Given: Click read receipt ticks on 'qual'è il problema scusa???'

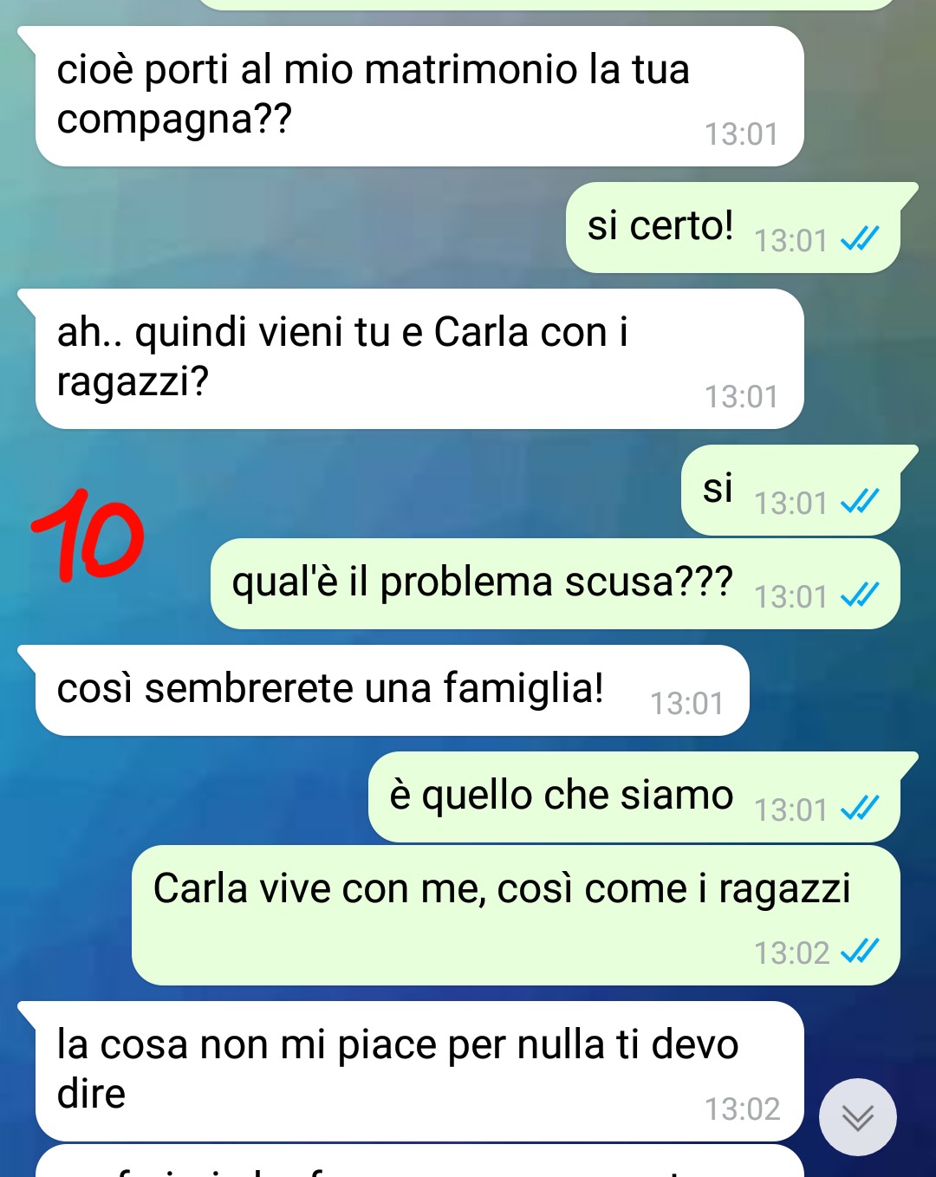Looking at the screenshot, I should coord(860,595).
